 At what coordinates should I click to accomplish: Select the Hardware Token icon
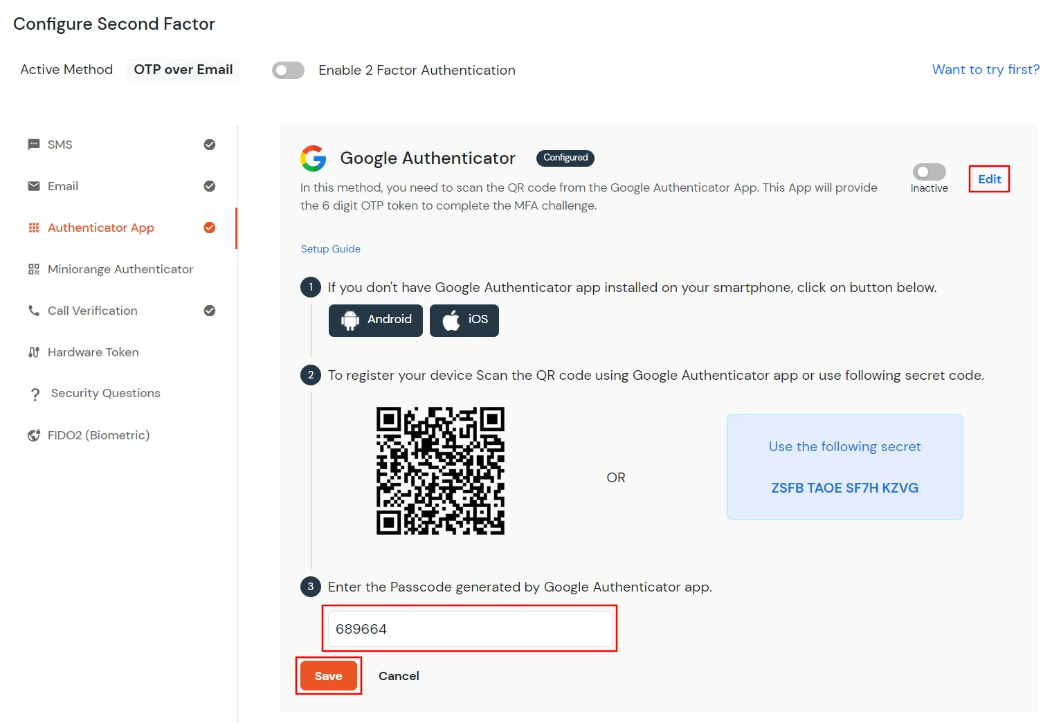[33, 351]
